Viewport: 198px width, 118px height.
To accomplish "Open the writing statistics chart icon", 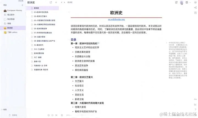I will tap(195, 105).
